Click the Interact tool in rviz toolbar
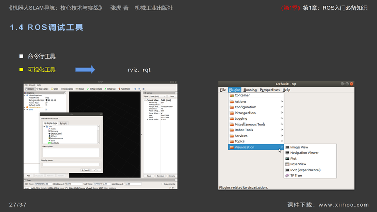377x212 pixels. pyautogui.click(x=29, y=89)
